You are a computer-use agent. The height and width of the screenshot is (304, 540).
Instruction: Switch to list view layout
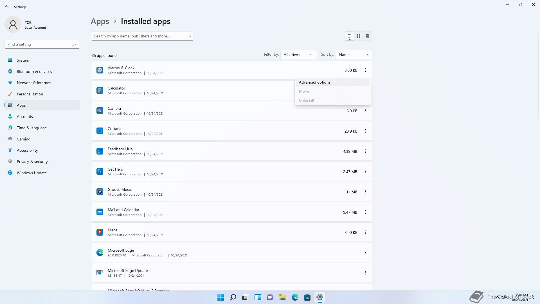350,36
